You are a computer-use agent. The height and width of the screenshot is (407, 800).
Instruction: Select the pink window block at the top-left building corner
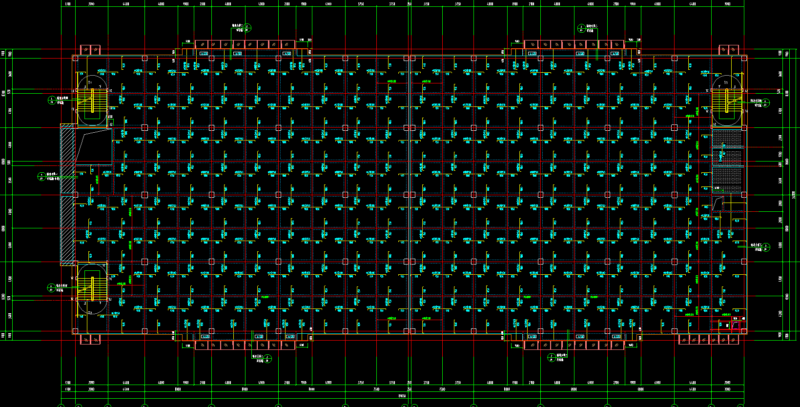click(90, 50)
